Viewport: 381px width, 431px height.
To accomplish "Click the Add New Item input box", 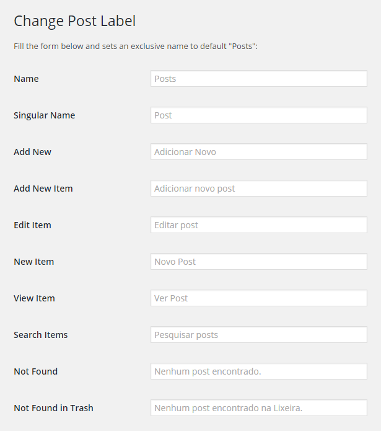I will 259,189.
